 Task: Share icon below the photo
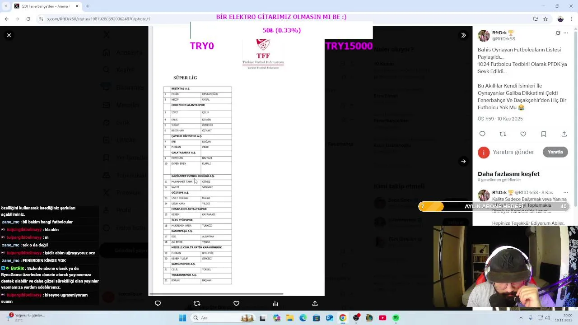coord(315,303)
